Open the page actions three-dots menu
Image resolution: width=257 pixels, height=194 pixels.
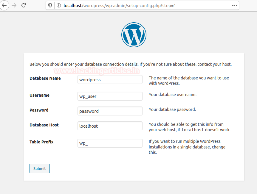tap(235, 6)
